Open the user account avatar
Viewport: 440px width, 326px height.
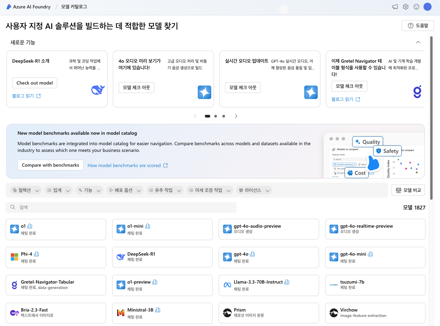(428, 7)
